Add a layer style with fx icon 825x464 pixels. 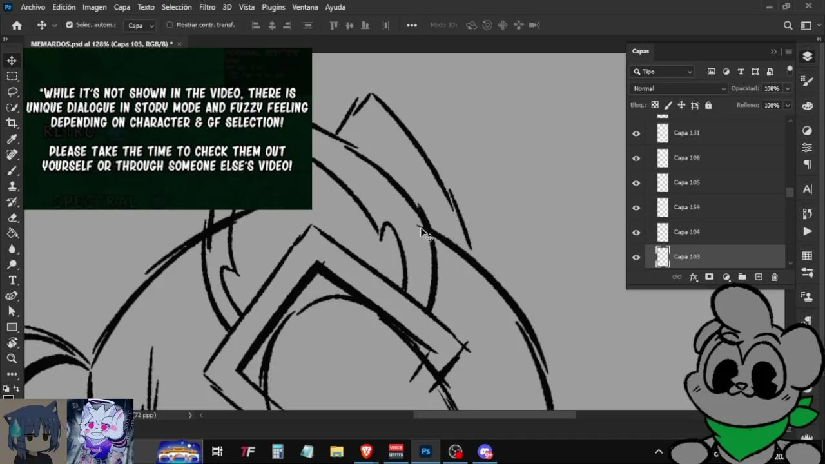[x=694, y=277]
